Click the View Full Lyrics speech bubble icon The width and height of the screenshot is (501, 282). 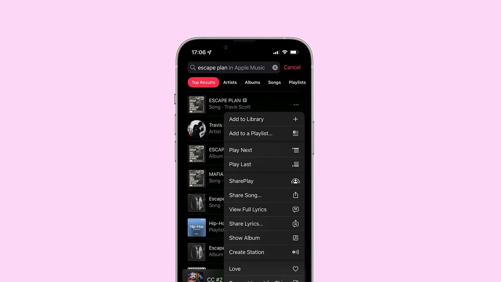(295, 209)
